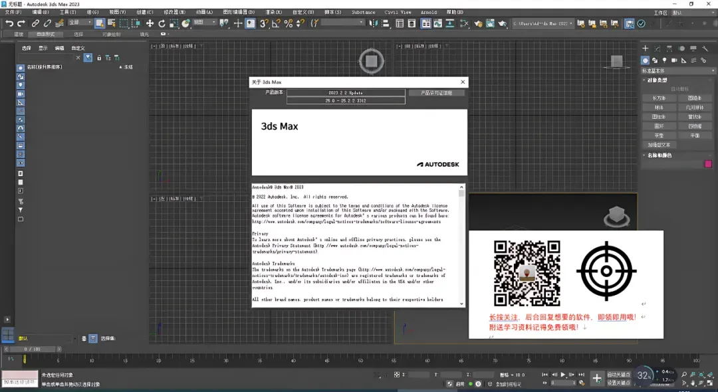Open the Layer Explorer toggle icon

[x=412, y=23]
